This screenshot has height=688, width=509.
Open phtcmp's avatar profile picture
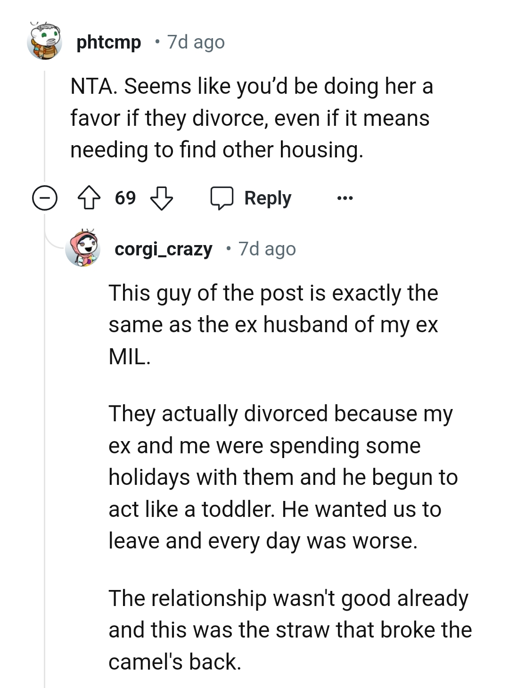pos(45,42)
